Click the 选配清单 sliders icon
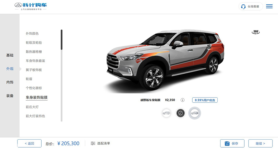The image size is (278, 150). 93,143
